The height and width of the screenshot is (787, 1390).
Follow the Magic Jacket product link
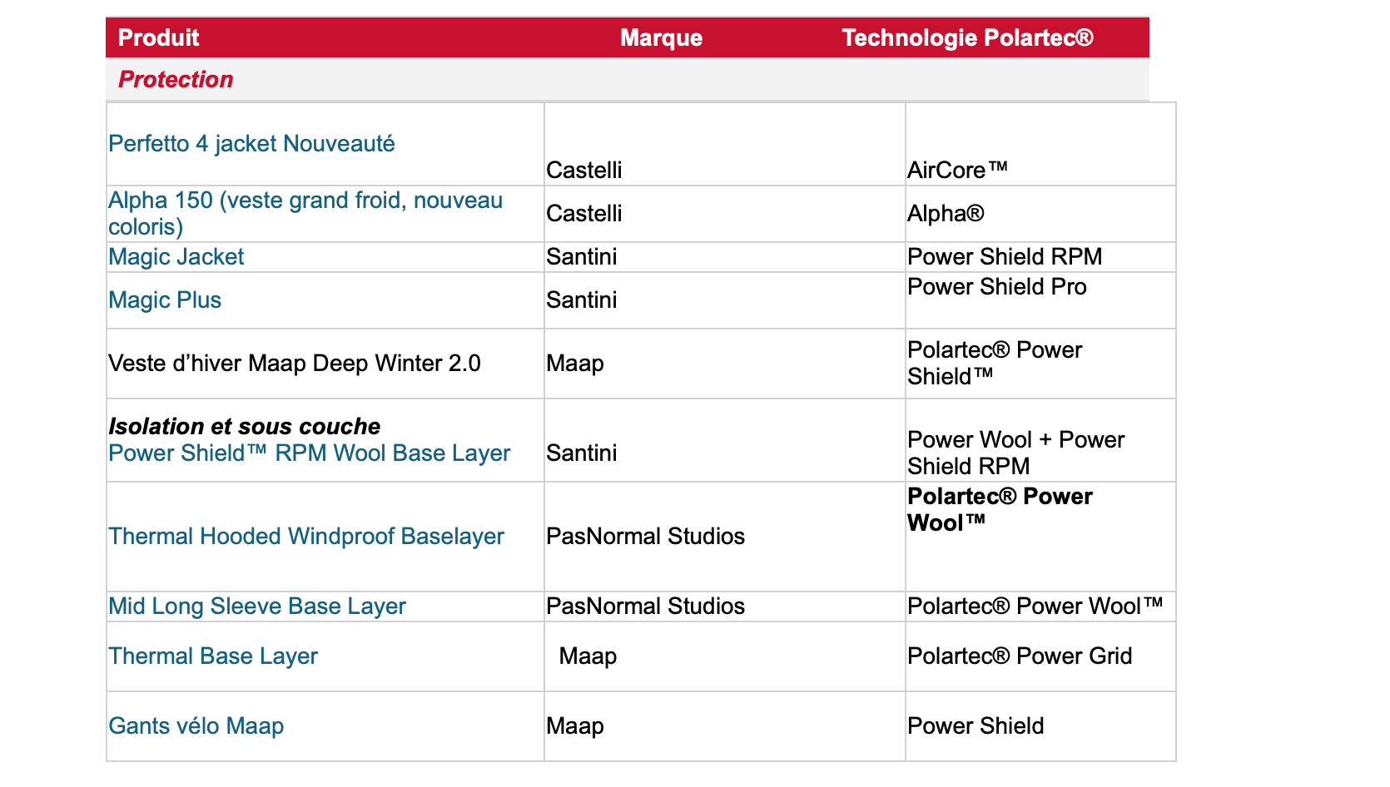[x=176, y=257]
